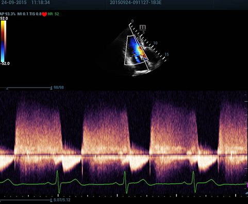Image resolution: width=248 pixels, height=204 pixels.
Task: Click the HR 52 heart rate readout
Action: tap(54, 14)
